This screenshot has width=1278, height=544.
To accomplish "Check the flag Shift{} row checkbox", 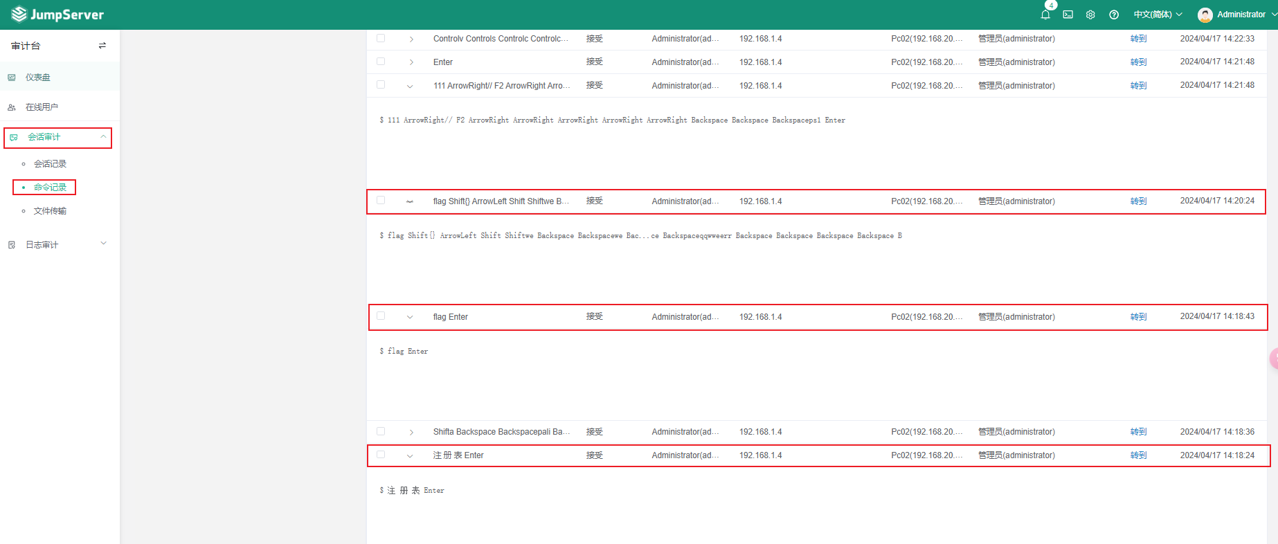I will point(381,200).
